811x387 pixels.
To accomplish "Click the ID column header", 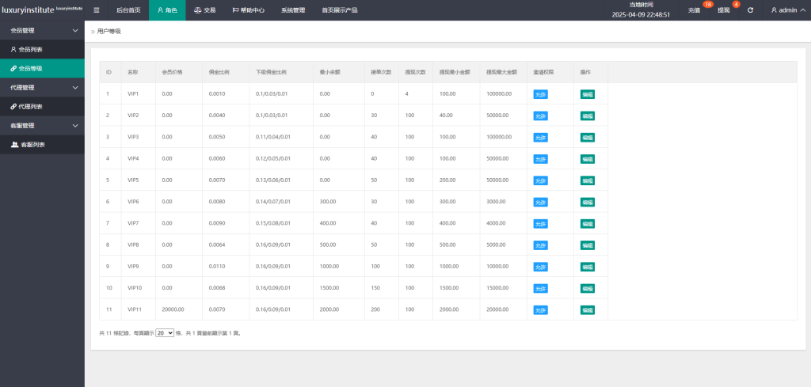I will pos(110,72).
